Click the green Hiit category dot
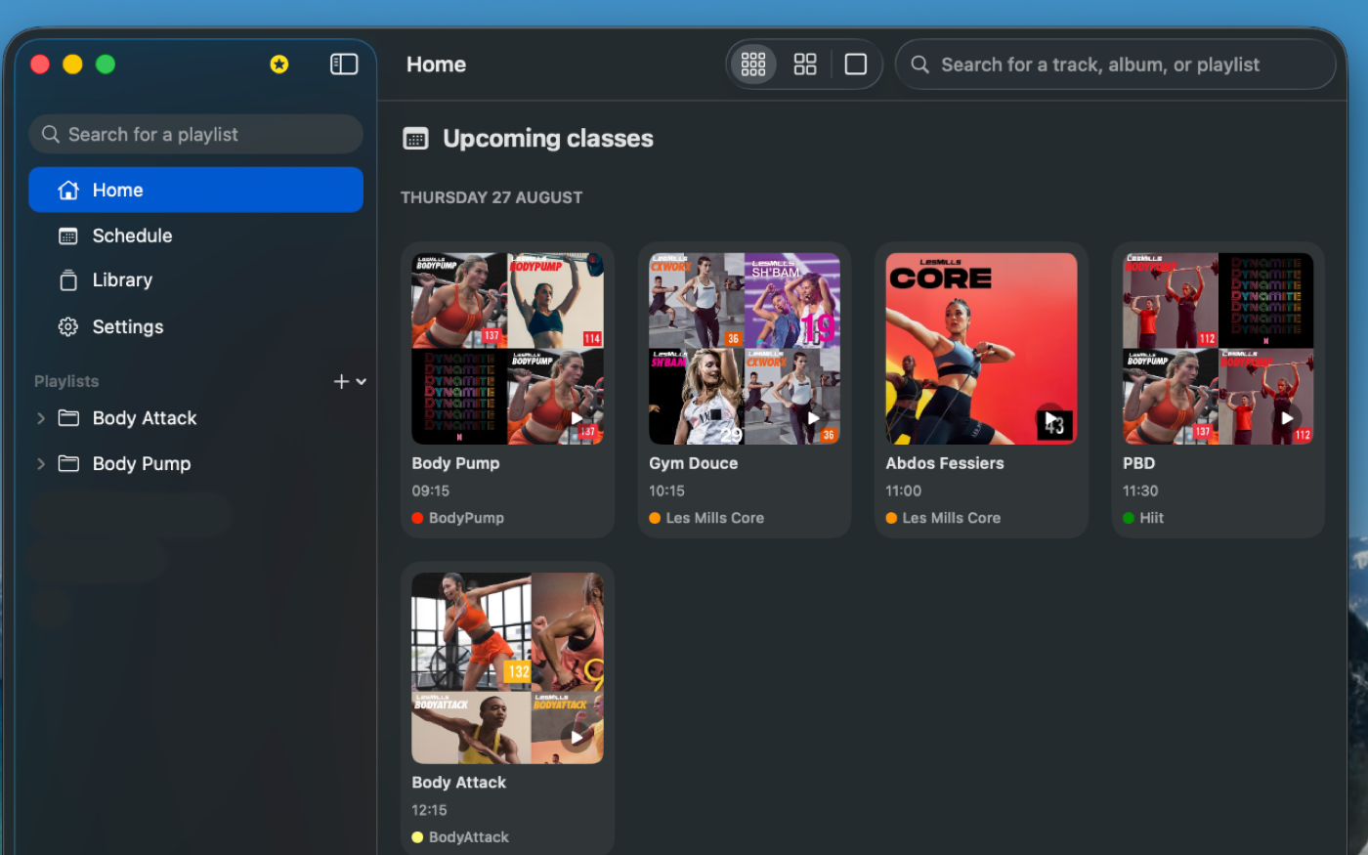Screen dimensions: 1368x855 (1129, 518)
